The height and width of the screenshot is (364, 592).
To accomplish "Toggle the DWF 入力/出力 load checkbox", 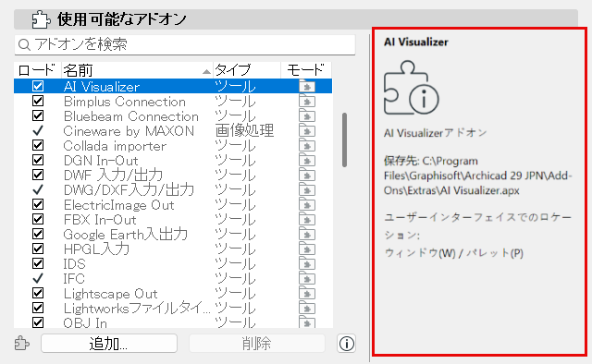I will pos(38,175).
